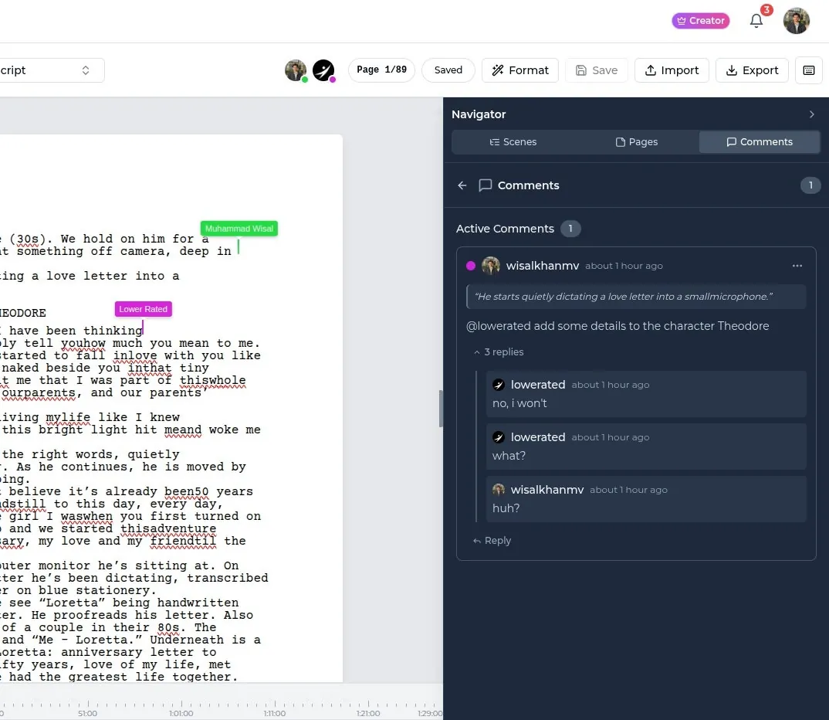Click the lowerated collaborator avatar in toolbar
The width and height of the screenshot is (829, 720).
(323, 70)
